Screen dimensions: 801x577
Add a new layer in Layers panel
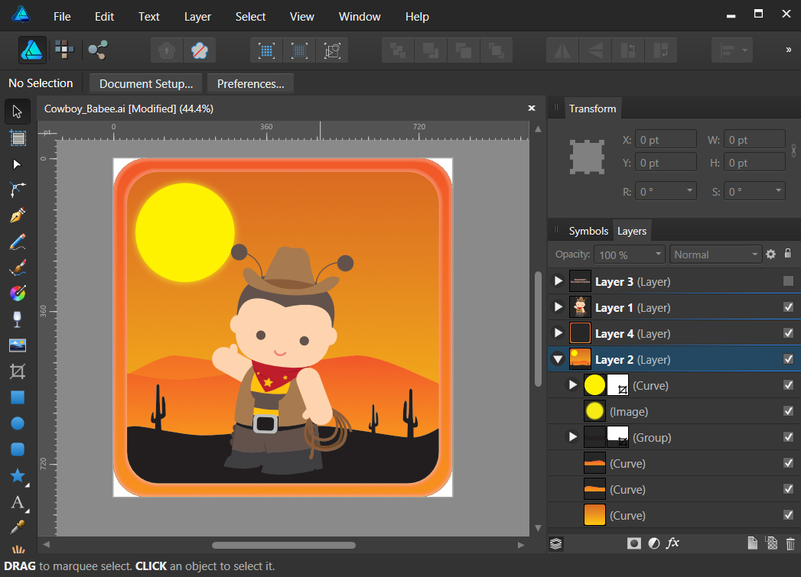[751, 543]
